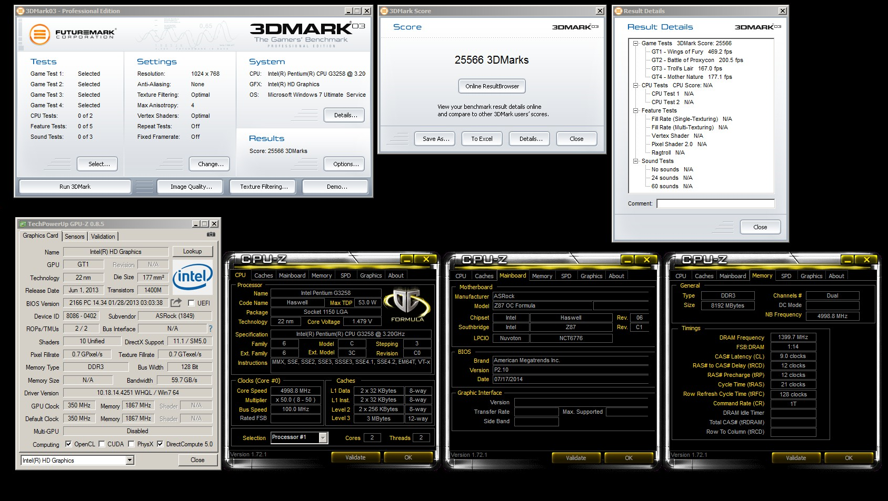Toggle the PhysX checkbox
The image size is (888, 501).
[x=131, y=444]
